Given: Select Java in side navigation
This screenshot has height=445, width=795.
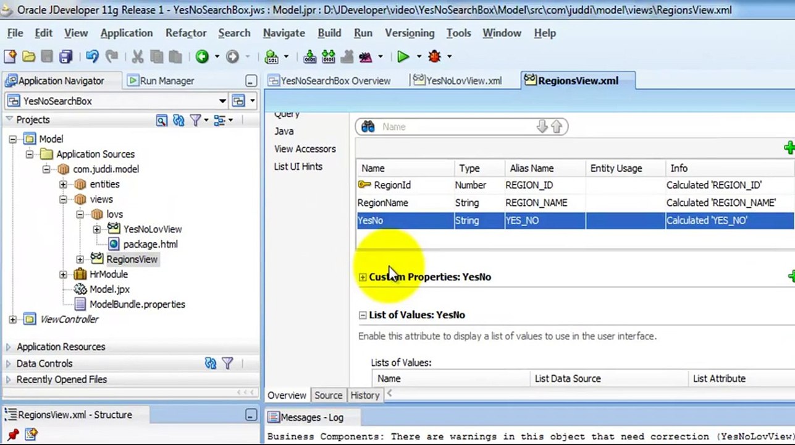Looking at the screenshot, I should click(284, 131).
